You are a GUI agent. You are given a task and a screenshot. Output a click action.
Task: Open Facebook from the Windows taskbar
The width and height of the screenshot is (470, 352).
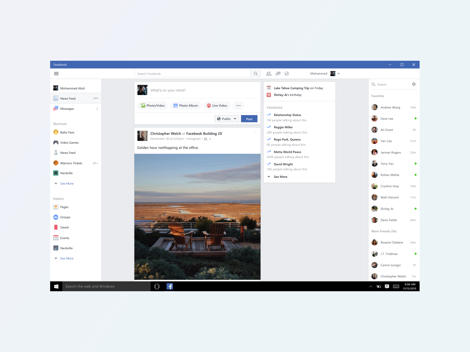pyautogui.click(x=170, y=286)
